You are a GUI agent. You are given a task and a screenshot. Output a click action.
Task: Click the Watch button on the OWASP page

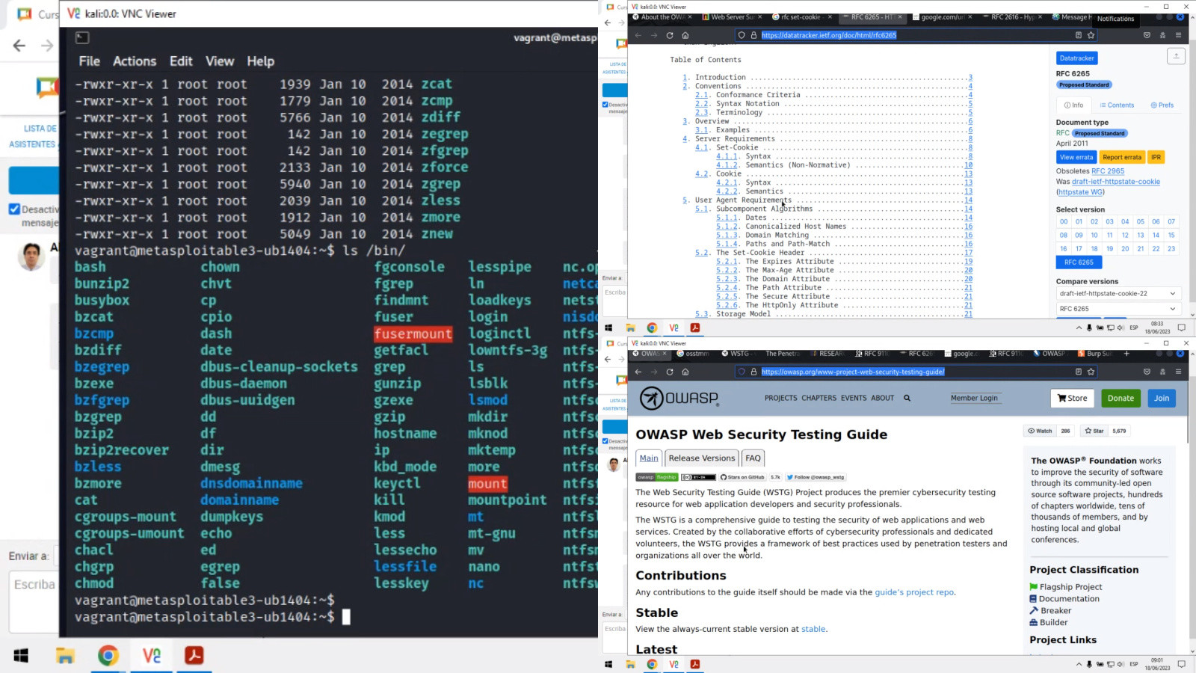click(1040, 431)
